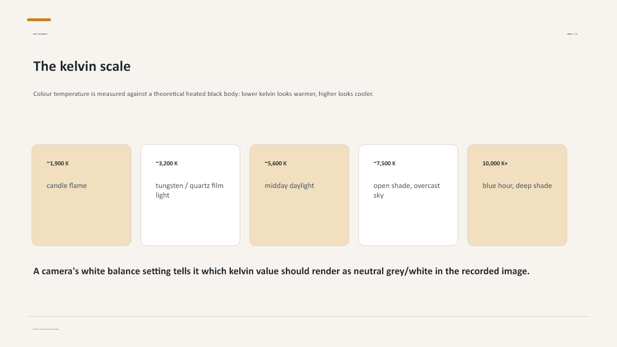Click the "~1,900 K" bold label
The height and width of the screenshot is (347, 617).
[x=58, y=163]
